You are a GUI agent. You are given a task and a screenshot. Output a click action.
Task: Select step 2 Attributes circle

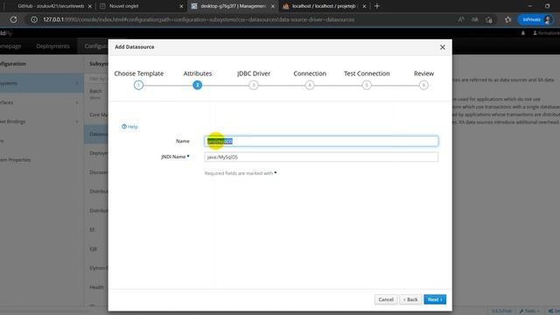[197, 85]
